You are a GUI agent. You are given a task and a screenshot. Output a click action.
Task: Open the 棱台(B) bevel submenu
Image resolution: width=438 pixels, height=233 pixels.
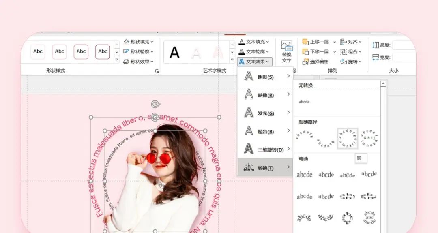tap(265, 131)
